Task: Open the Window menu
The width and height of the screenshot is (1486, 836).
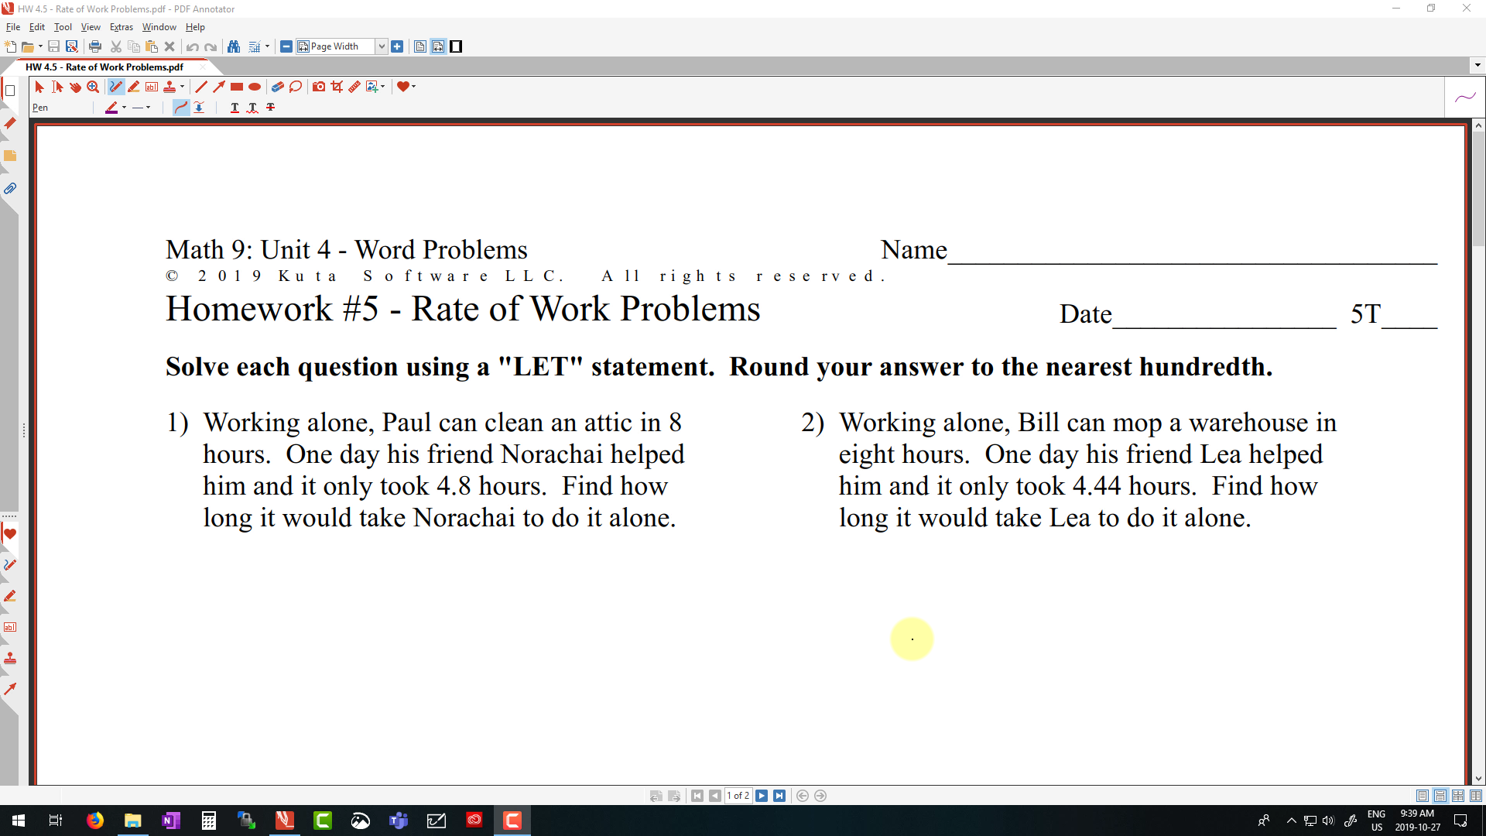Action: (159, 27)
